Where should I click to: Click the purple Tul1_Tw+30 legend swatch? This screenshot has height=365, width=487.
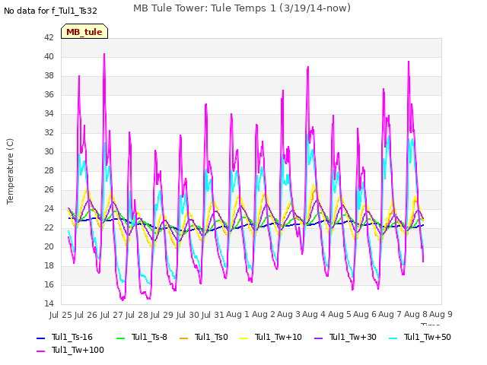tap(318, 338)
